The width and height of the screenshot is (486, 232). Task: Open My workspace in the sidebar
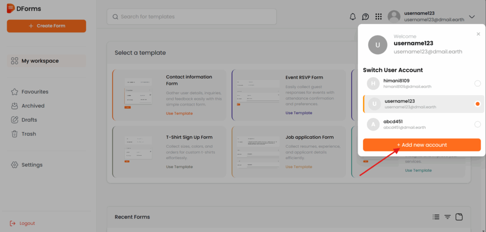40,61
